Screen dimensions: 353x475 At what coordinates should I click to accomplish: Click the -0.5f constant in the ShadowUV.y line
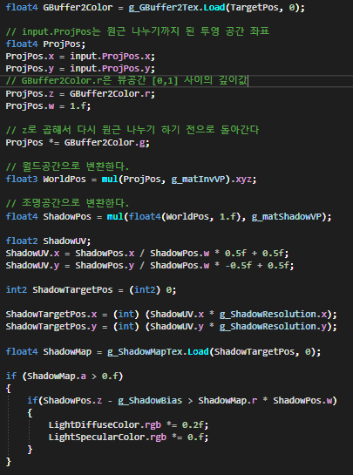[x=238, y=266]
